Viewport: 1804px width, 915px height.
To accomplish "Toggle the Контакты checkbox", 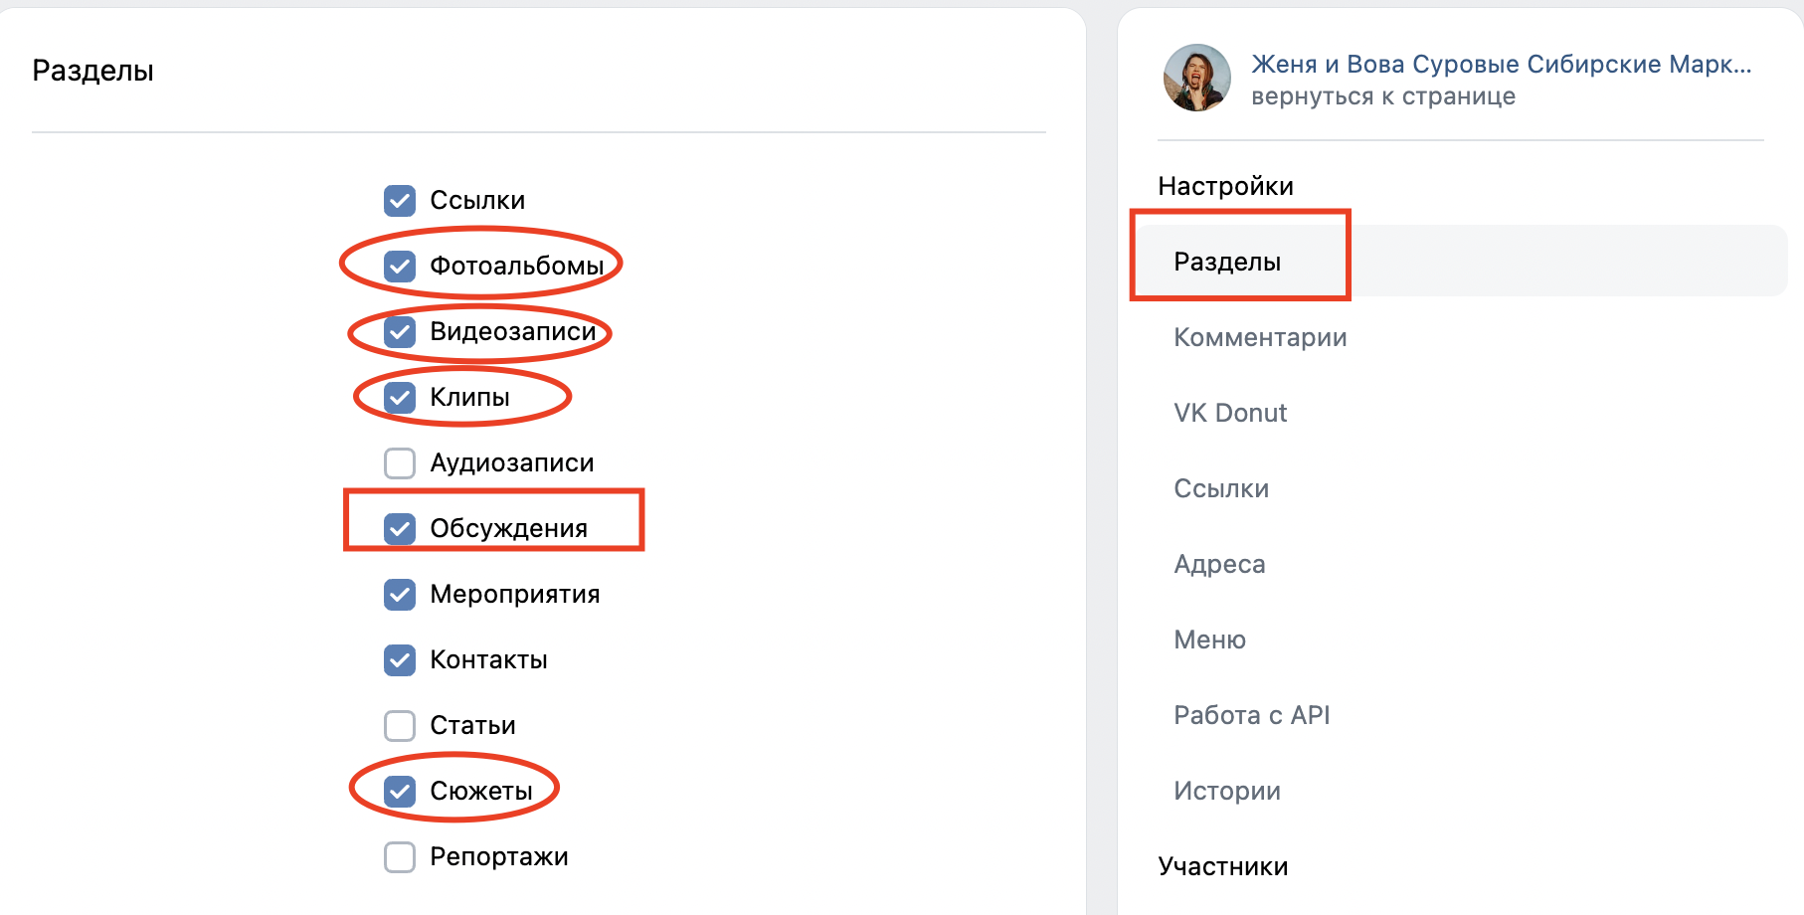I will click(x=400, y=659).
